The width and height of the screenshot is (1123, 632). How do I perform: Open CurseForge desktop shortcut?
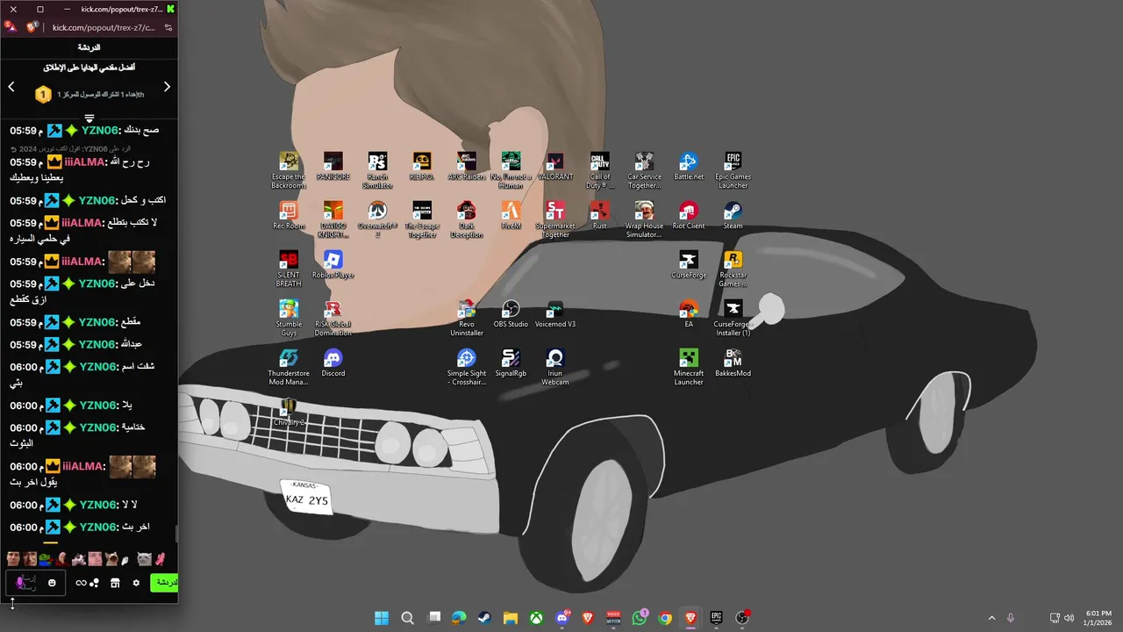point(689,264)
